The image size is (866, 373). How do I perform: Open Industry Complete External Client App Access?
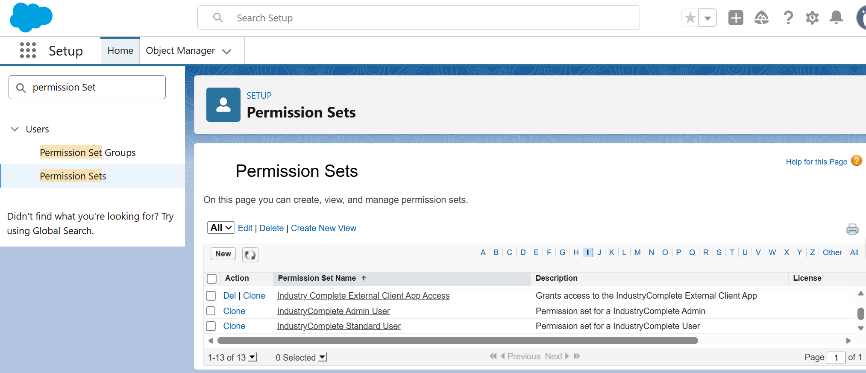pos(363,296)
